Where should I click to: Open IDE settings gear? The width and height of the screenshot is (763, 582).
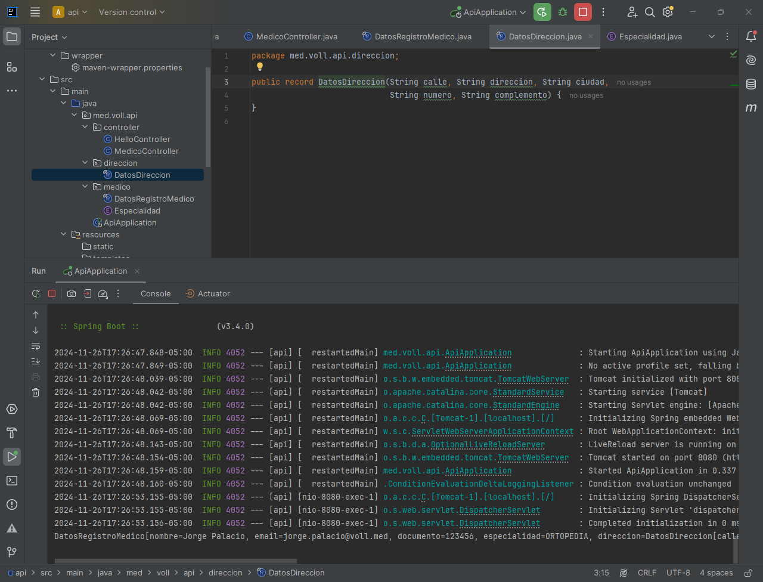pyautogui.click(x=668, y=12)
